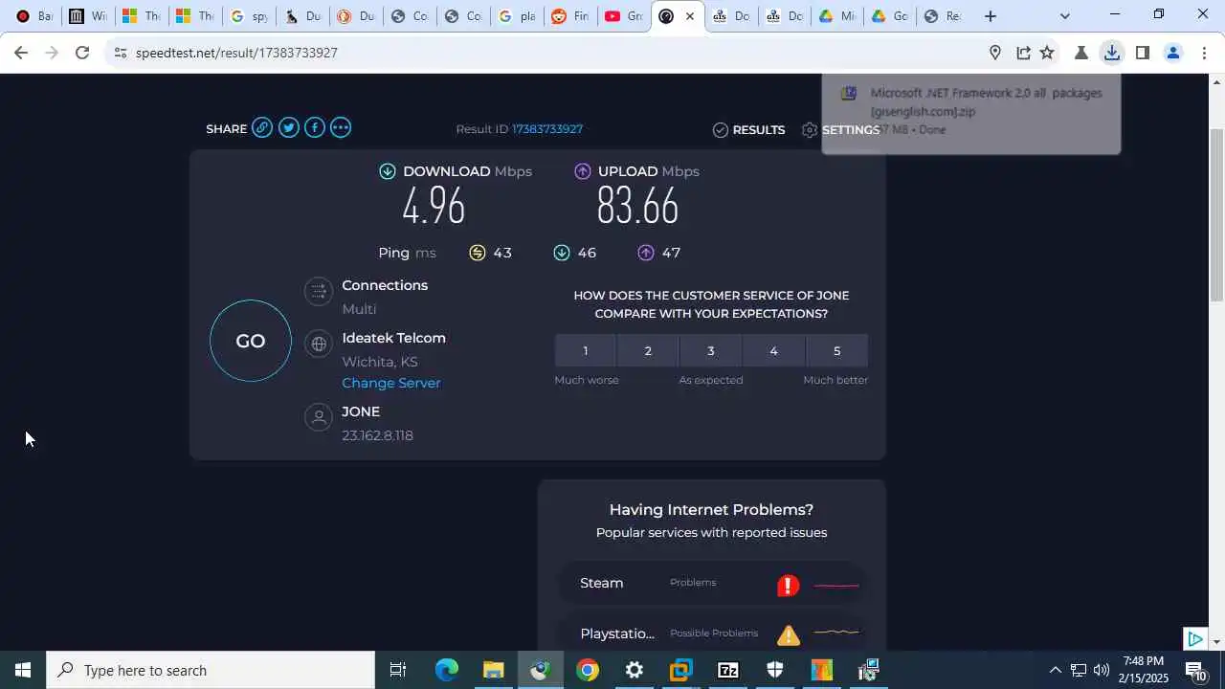Toggle the Chrome side panel
The height and width of the screenshot is (689, 1225).
click(1142, 53)
